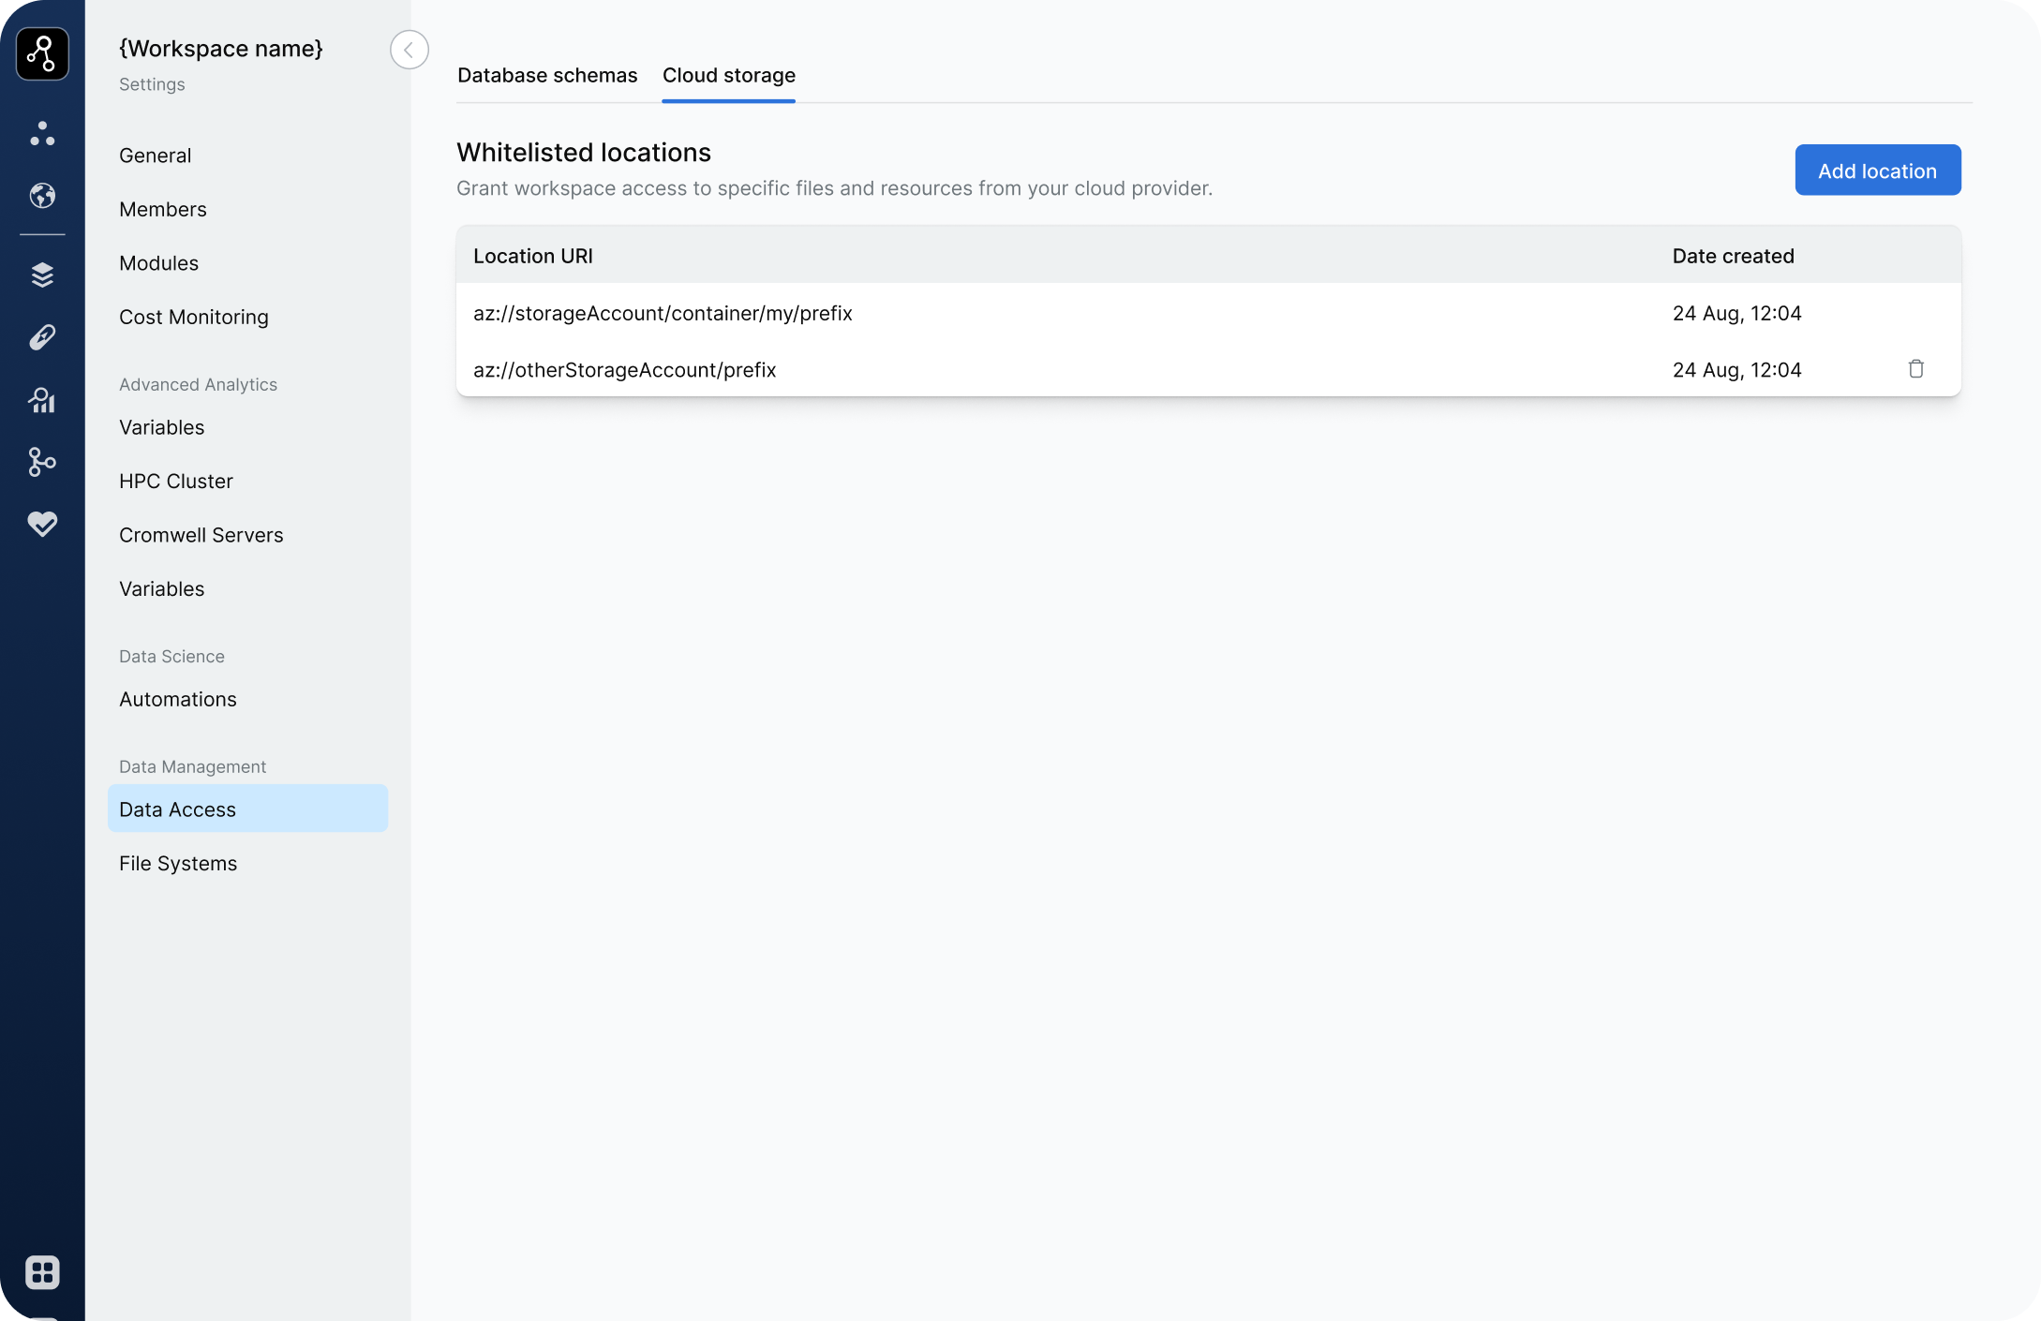Screen dimensions: 2041x1321
Task: Click the Location URI column header
Action: click(533, 256)
